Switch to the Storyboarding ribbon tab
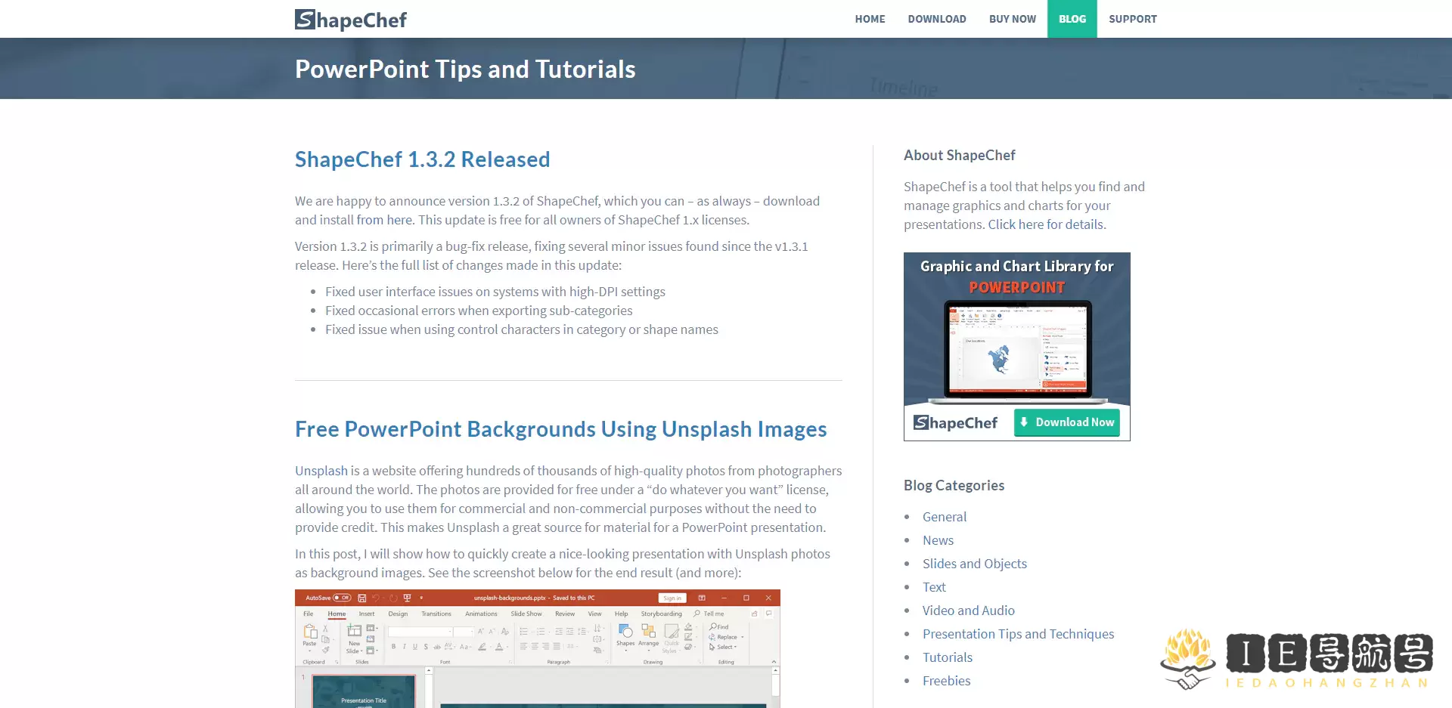Screen dimensions: 1452x708 (662, 614)
